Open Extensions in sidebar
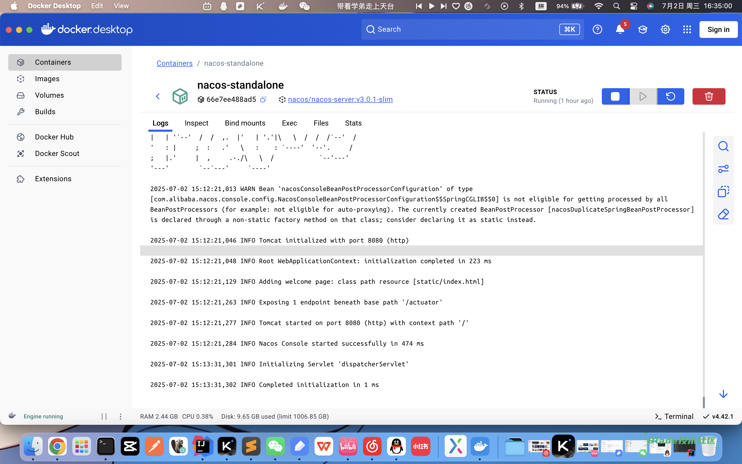 (65, 179)
